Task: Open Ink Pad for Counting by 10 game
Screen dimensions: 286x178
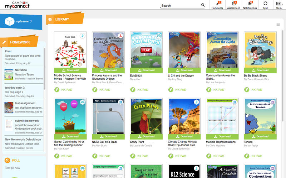Action: click(64, 156)
